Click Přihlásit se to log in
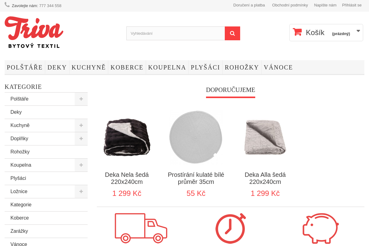 [352, 5]
